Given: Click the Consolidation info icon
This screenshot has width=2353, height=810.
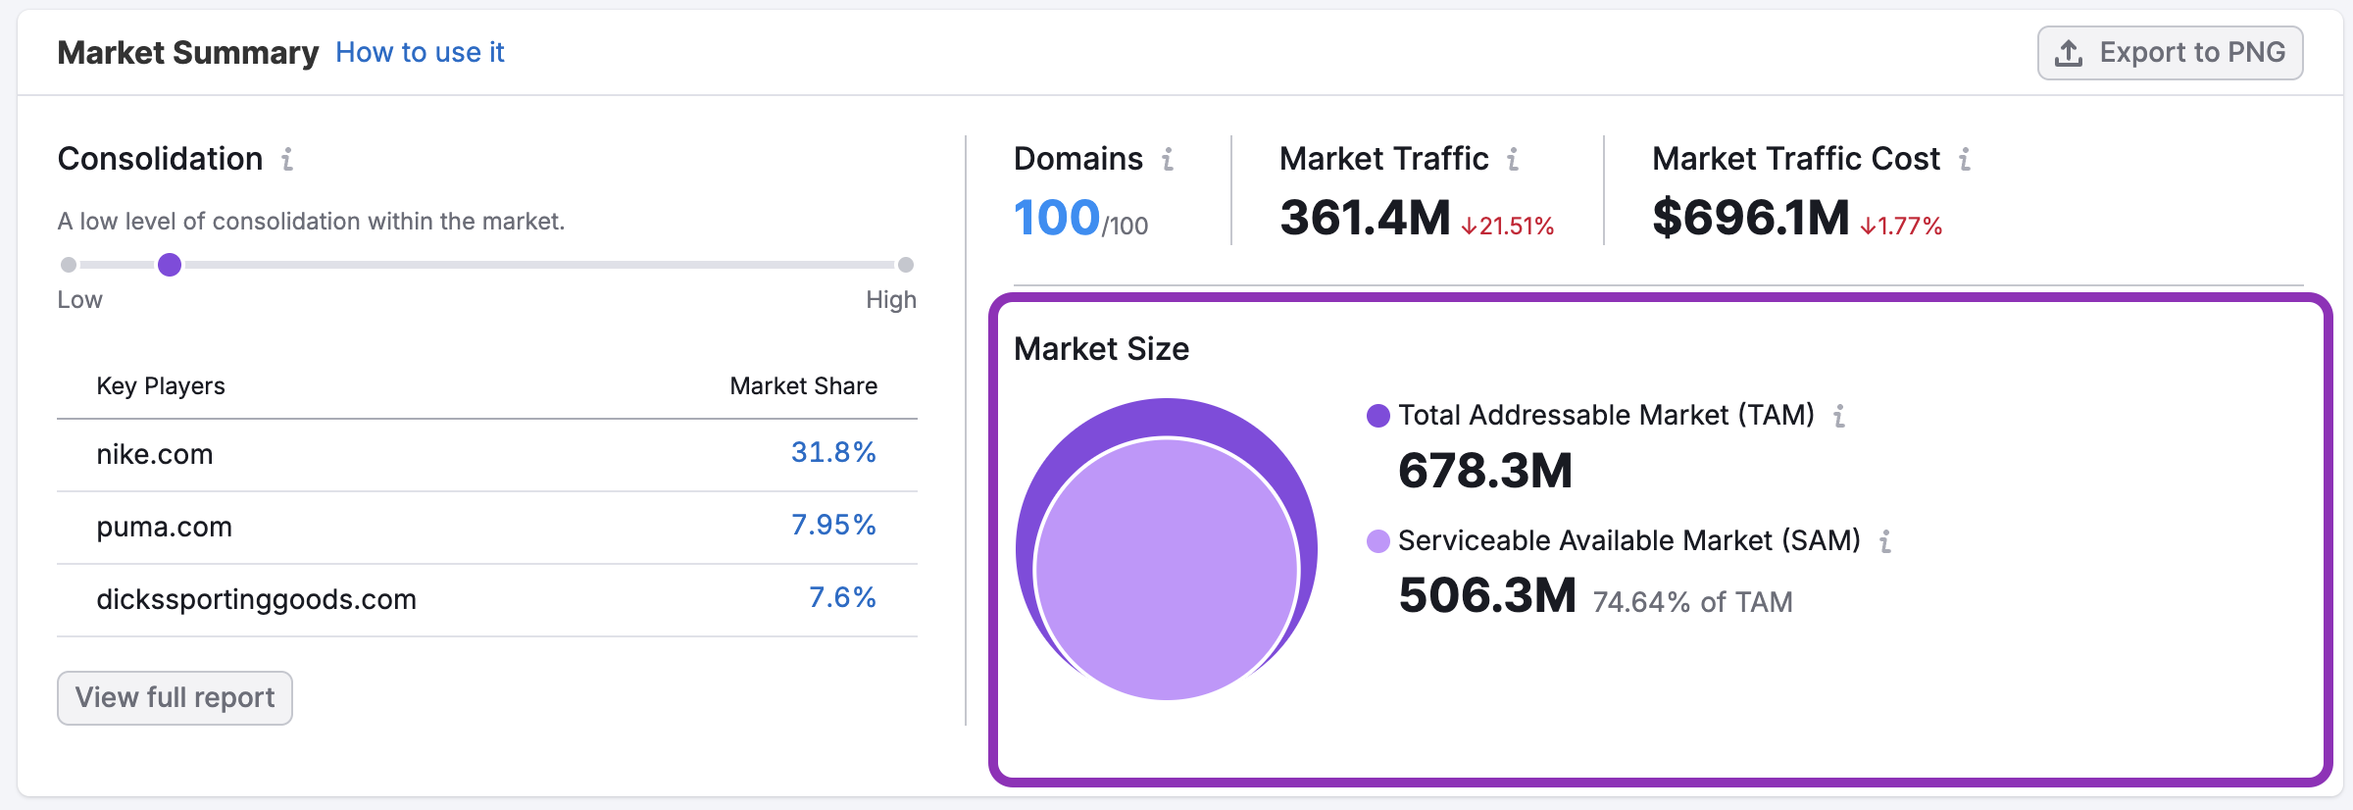Looking at the screenshot, I should (287, 159).
